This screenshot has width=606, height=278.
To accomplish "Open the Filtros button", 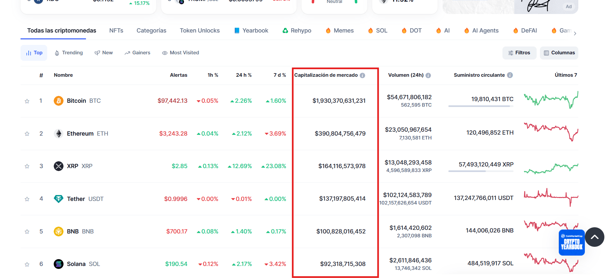I will coord(519,53).
